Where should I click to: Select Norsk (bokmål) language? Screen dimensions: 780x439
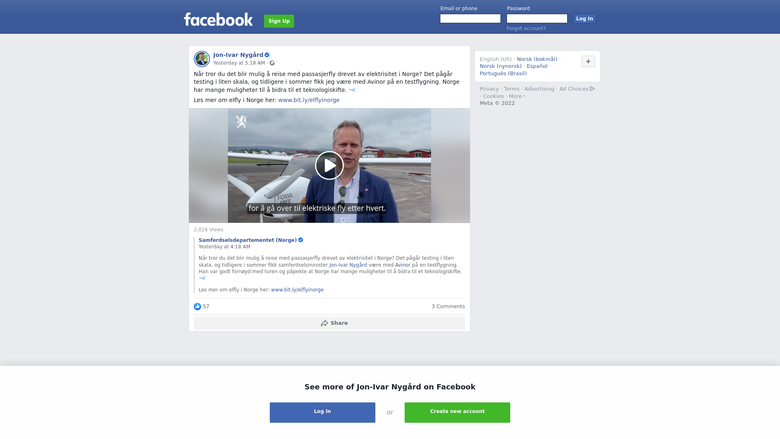coord(537,59)
